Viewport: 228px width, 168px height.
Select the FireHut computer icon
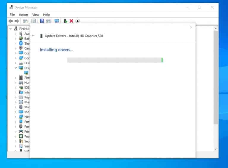coord(16,29)
